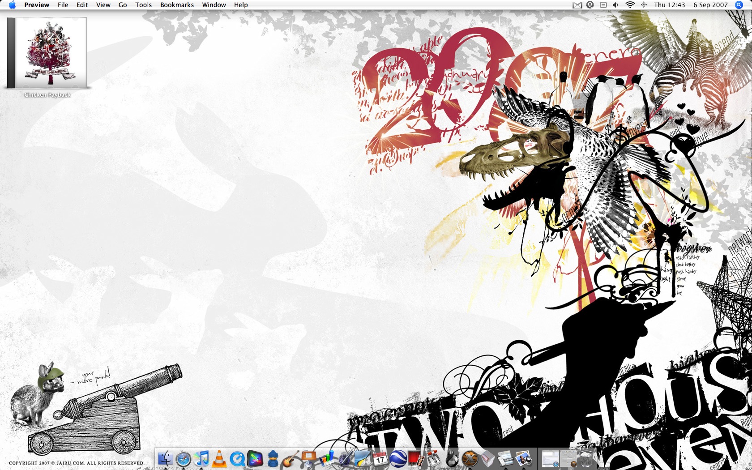Click the mail envelope menu bar icon
This screenshot has width=752, height=470.
coord(577,5)
